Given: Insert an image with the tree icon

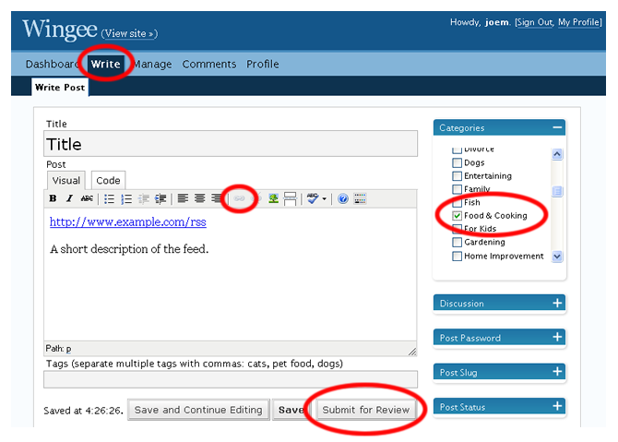Looking at the screenshot, I should coord(273,198).
